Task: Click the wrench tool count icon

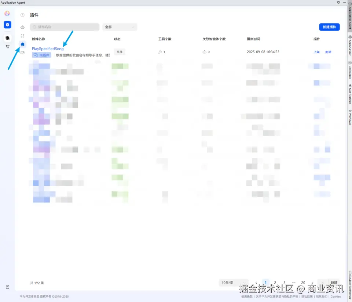Action: (160, 52)
